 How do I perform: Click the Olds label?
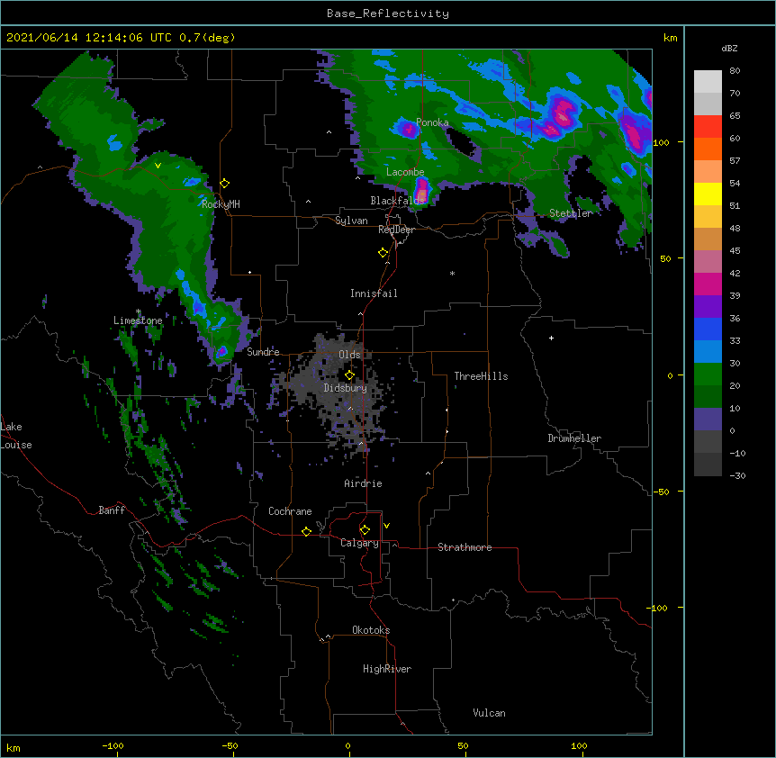pyautogui.click(x=349, y=355)
